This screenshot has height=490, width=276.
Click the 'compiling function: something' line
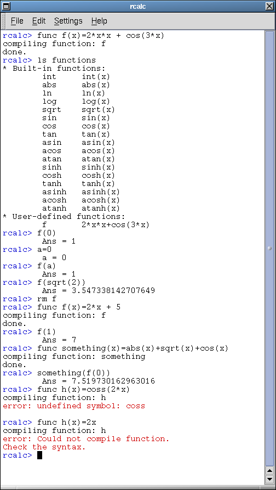(x=74, y=357)
